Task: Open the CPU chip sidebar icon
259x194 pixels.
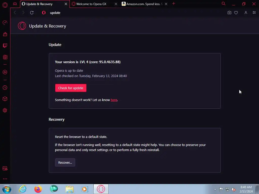Action: pos(5,57)
